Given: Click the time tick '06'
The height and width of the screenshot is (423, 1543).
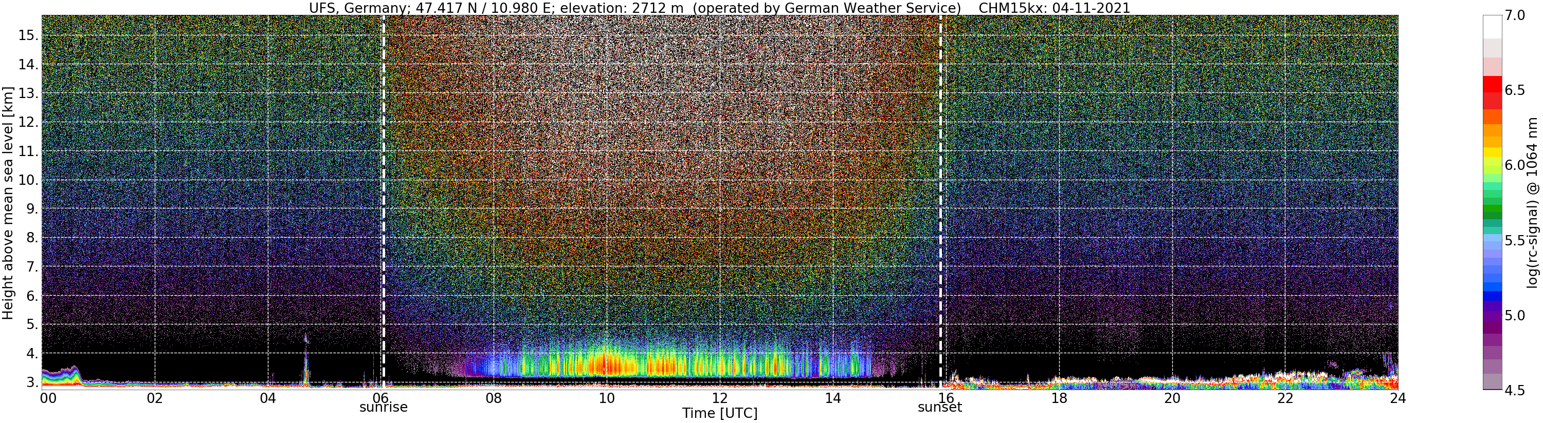Looking at the screenshot, I should 380,398.
